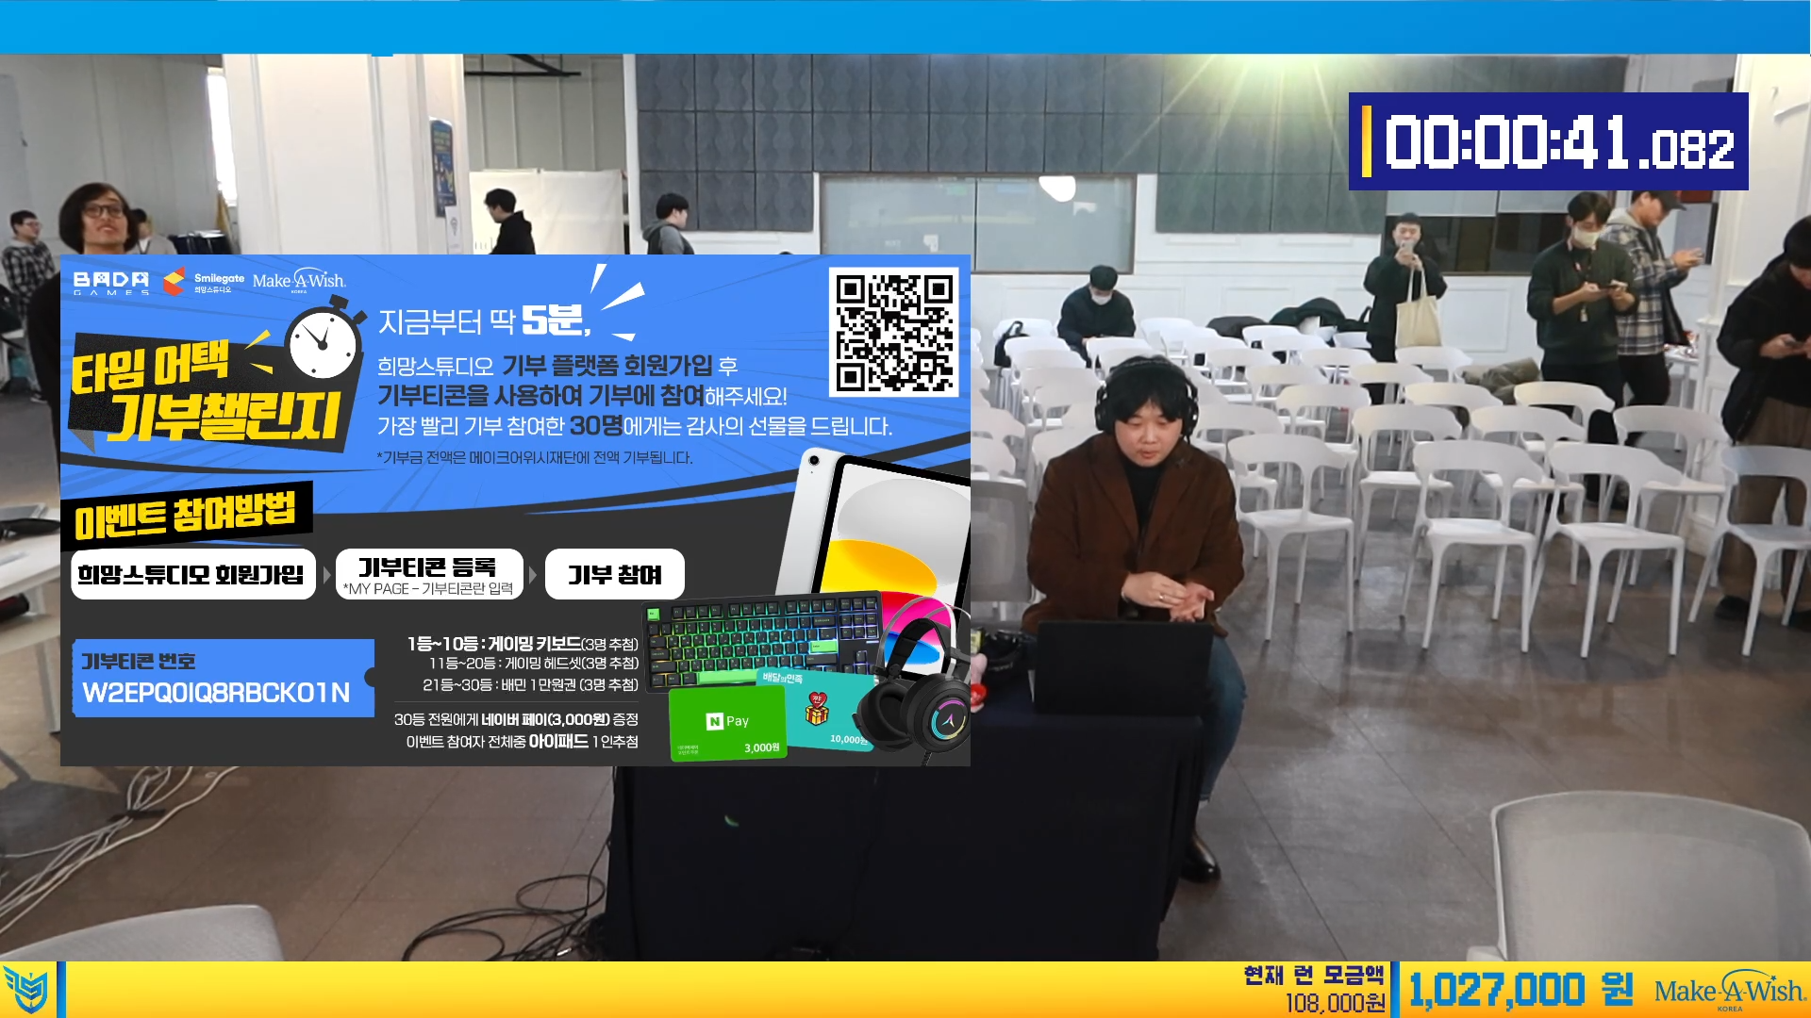
Task: Click the shield logo in bottom-left bar
Action: [26, 990]
